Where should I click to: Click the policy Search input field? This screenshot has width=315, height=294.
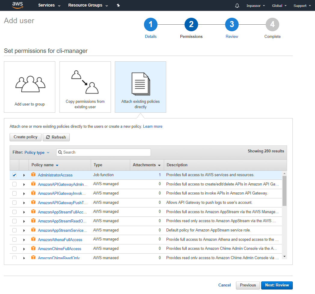coord(103,152)
